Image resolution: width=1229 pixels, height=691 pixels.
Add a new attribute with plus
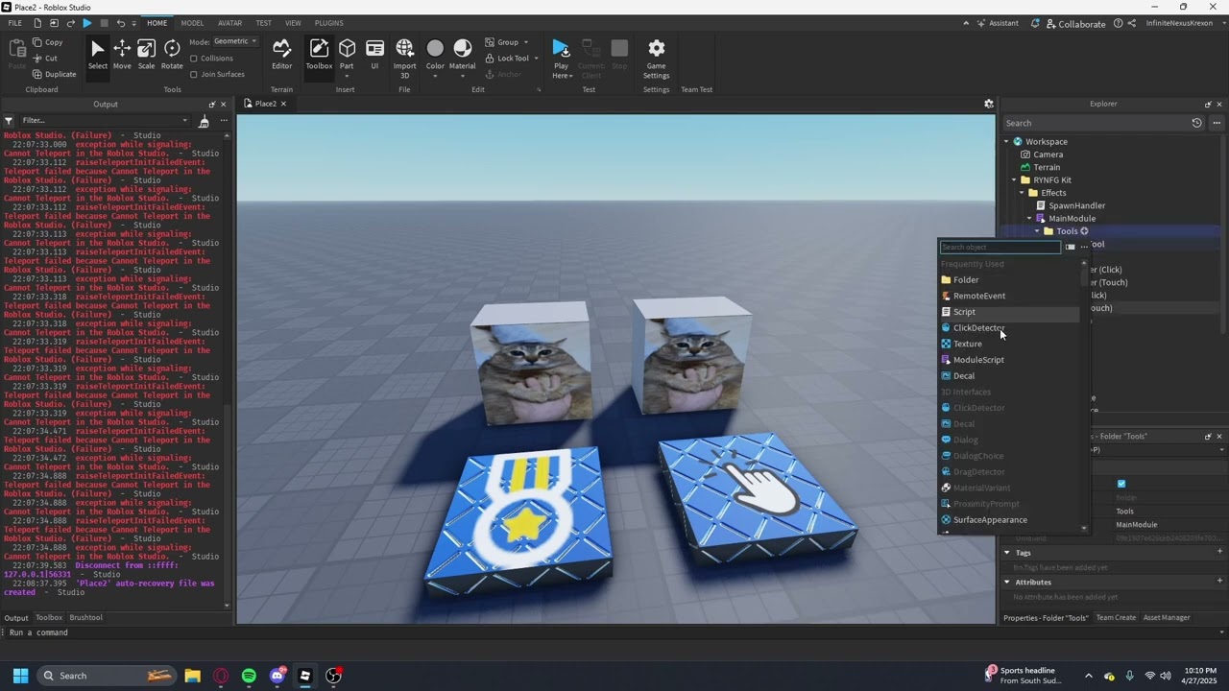click(1220, 582)
